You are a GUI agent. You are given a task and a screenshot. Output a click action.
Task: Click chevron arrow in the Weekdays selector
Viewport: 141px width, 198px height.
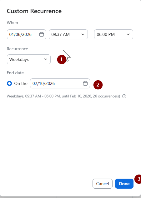point(46,59)
